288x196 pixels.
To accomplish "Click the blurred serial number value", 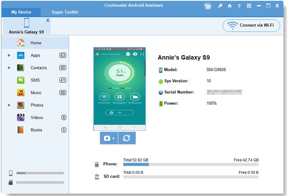I will coord(224,92).
